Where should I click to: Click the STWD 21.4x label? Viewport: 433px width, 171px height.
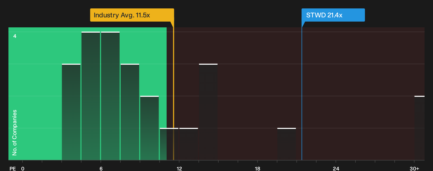pos(333,15)
